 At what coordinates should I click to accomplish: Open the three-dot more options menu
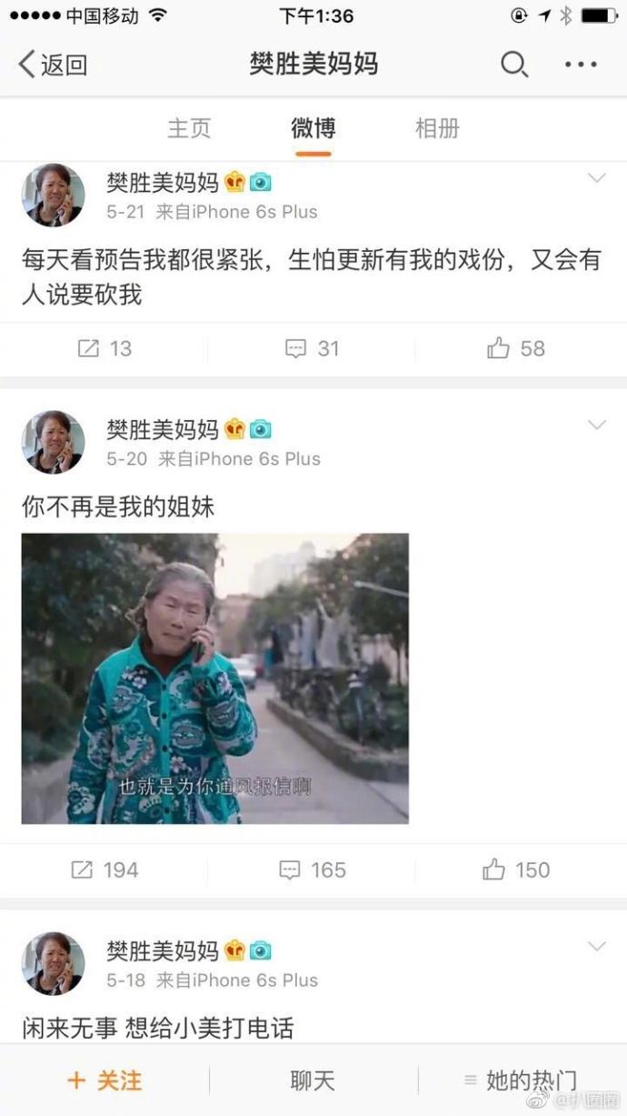[581, 65]
